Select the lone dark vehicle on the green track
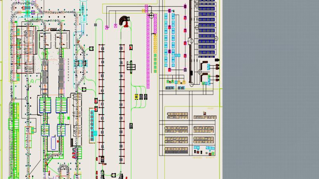The image size is (319, 179). (131, 126)
